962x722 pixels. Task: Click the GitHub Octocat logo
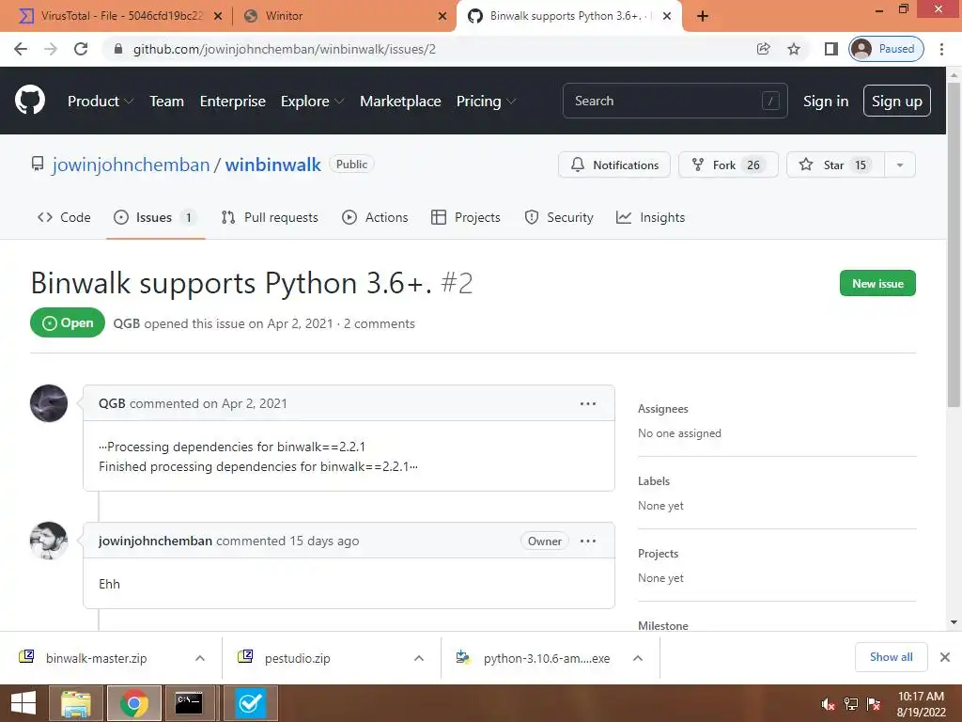point(29,101)
